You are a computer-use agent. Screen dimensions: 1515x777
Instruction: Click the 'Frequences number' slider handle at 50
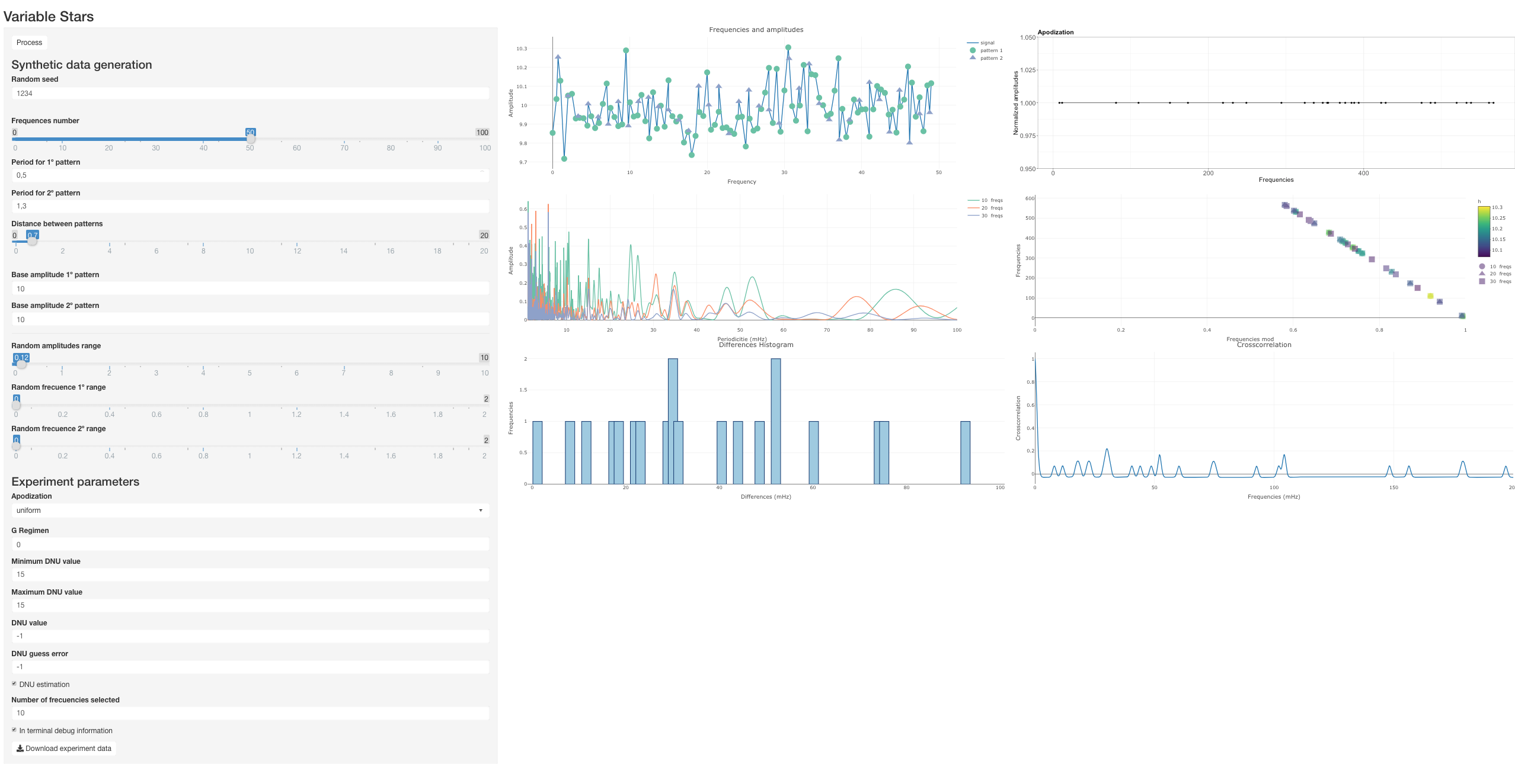(251, 139)
